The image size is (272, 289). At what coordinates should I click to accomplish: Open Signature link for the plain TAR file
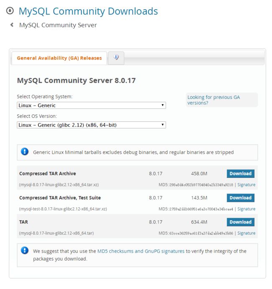246,233
